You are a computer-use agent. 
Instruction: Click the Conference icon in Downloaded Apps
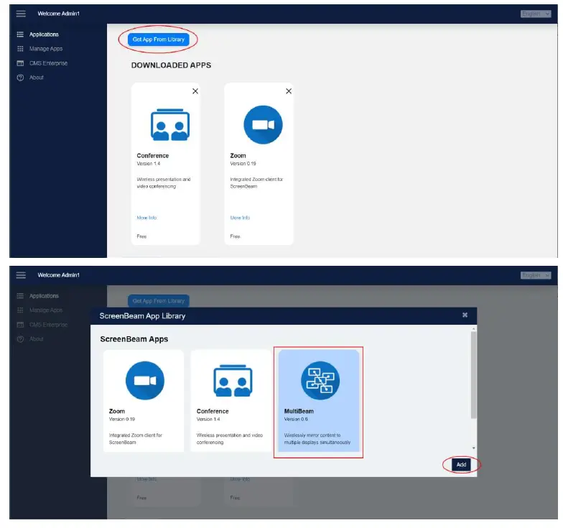pyautogui.click(x=169, y=125)
